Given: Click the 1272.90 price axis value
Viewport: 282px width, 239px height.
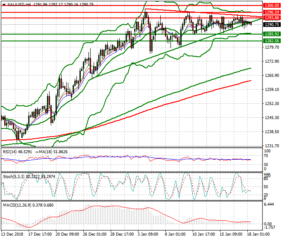Looking at the screenshot, I should tap(272, 61).
